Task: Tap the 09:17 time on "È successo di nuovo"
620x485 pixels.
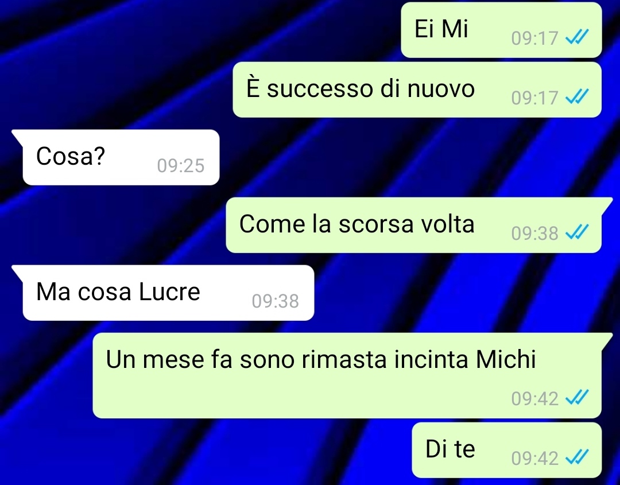Action: 534,98
